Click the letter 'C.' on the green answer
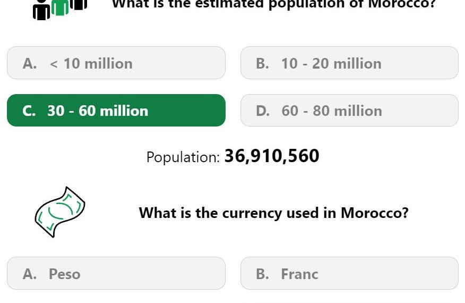465x303 pixels. (x=29, y=111)
